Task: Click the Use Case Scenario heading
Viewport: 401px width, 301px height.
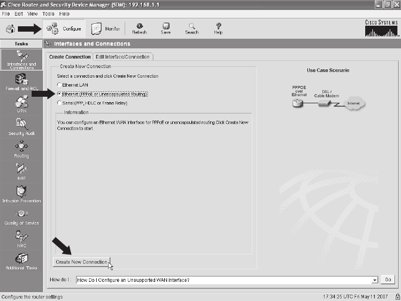Action: point(328,70)
